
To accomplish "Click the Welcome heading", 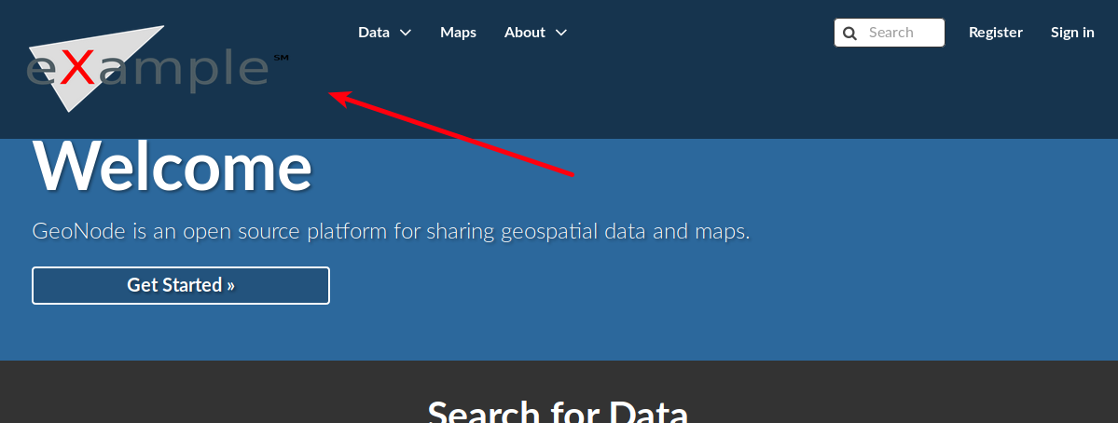I will coord(172,168).
